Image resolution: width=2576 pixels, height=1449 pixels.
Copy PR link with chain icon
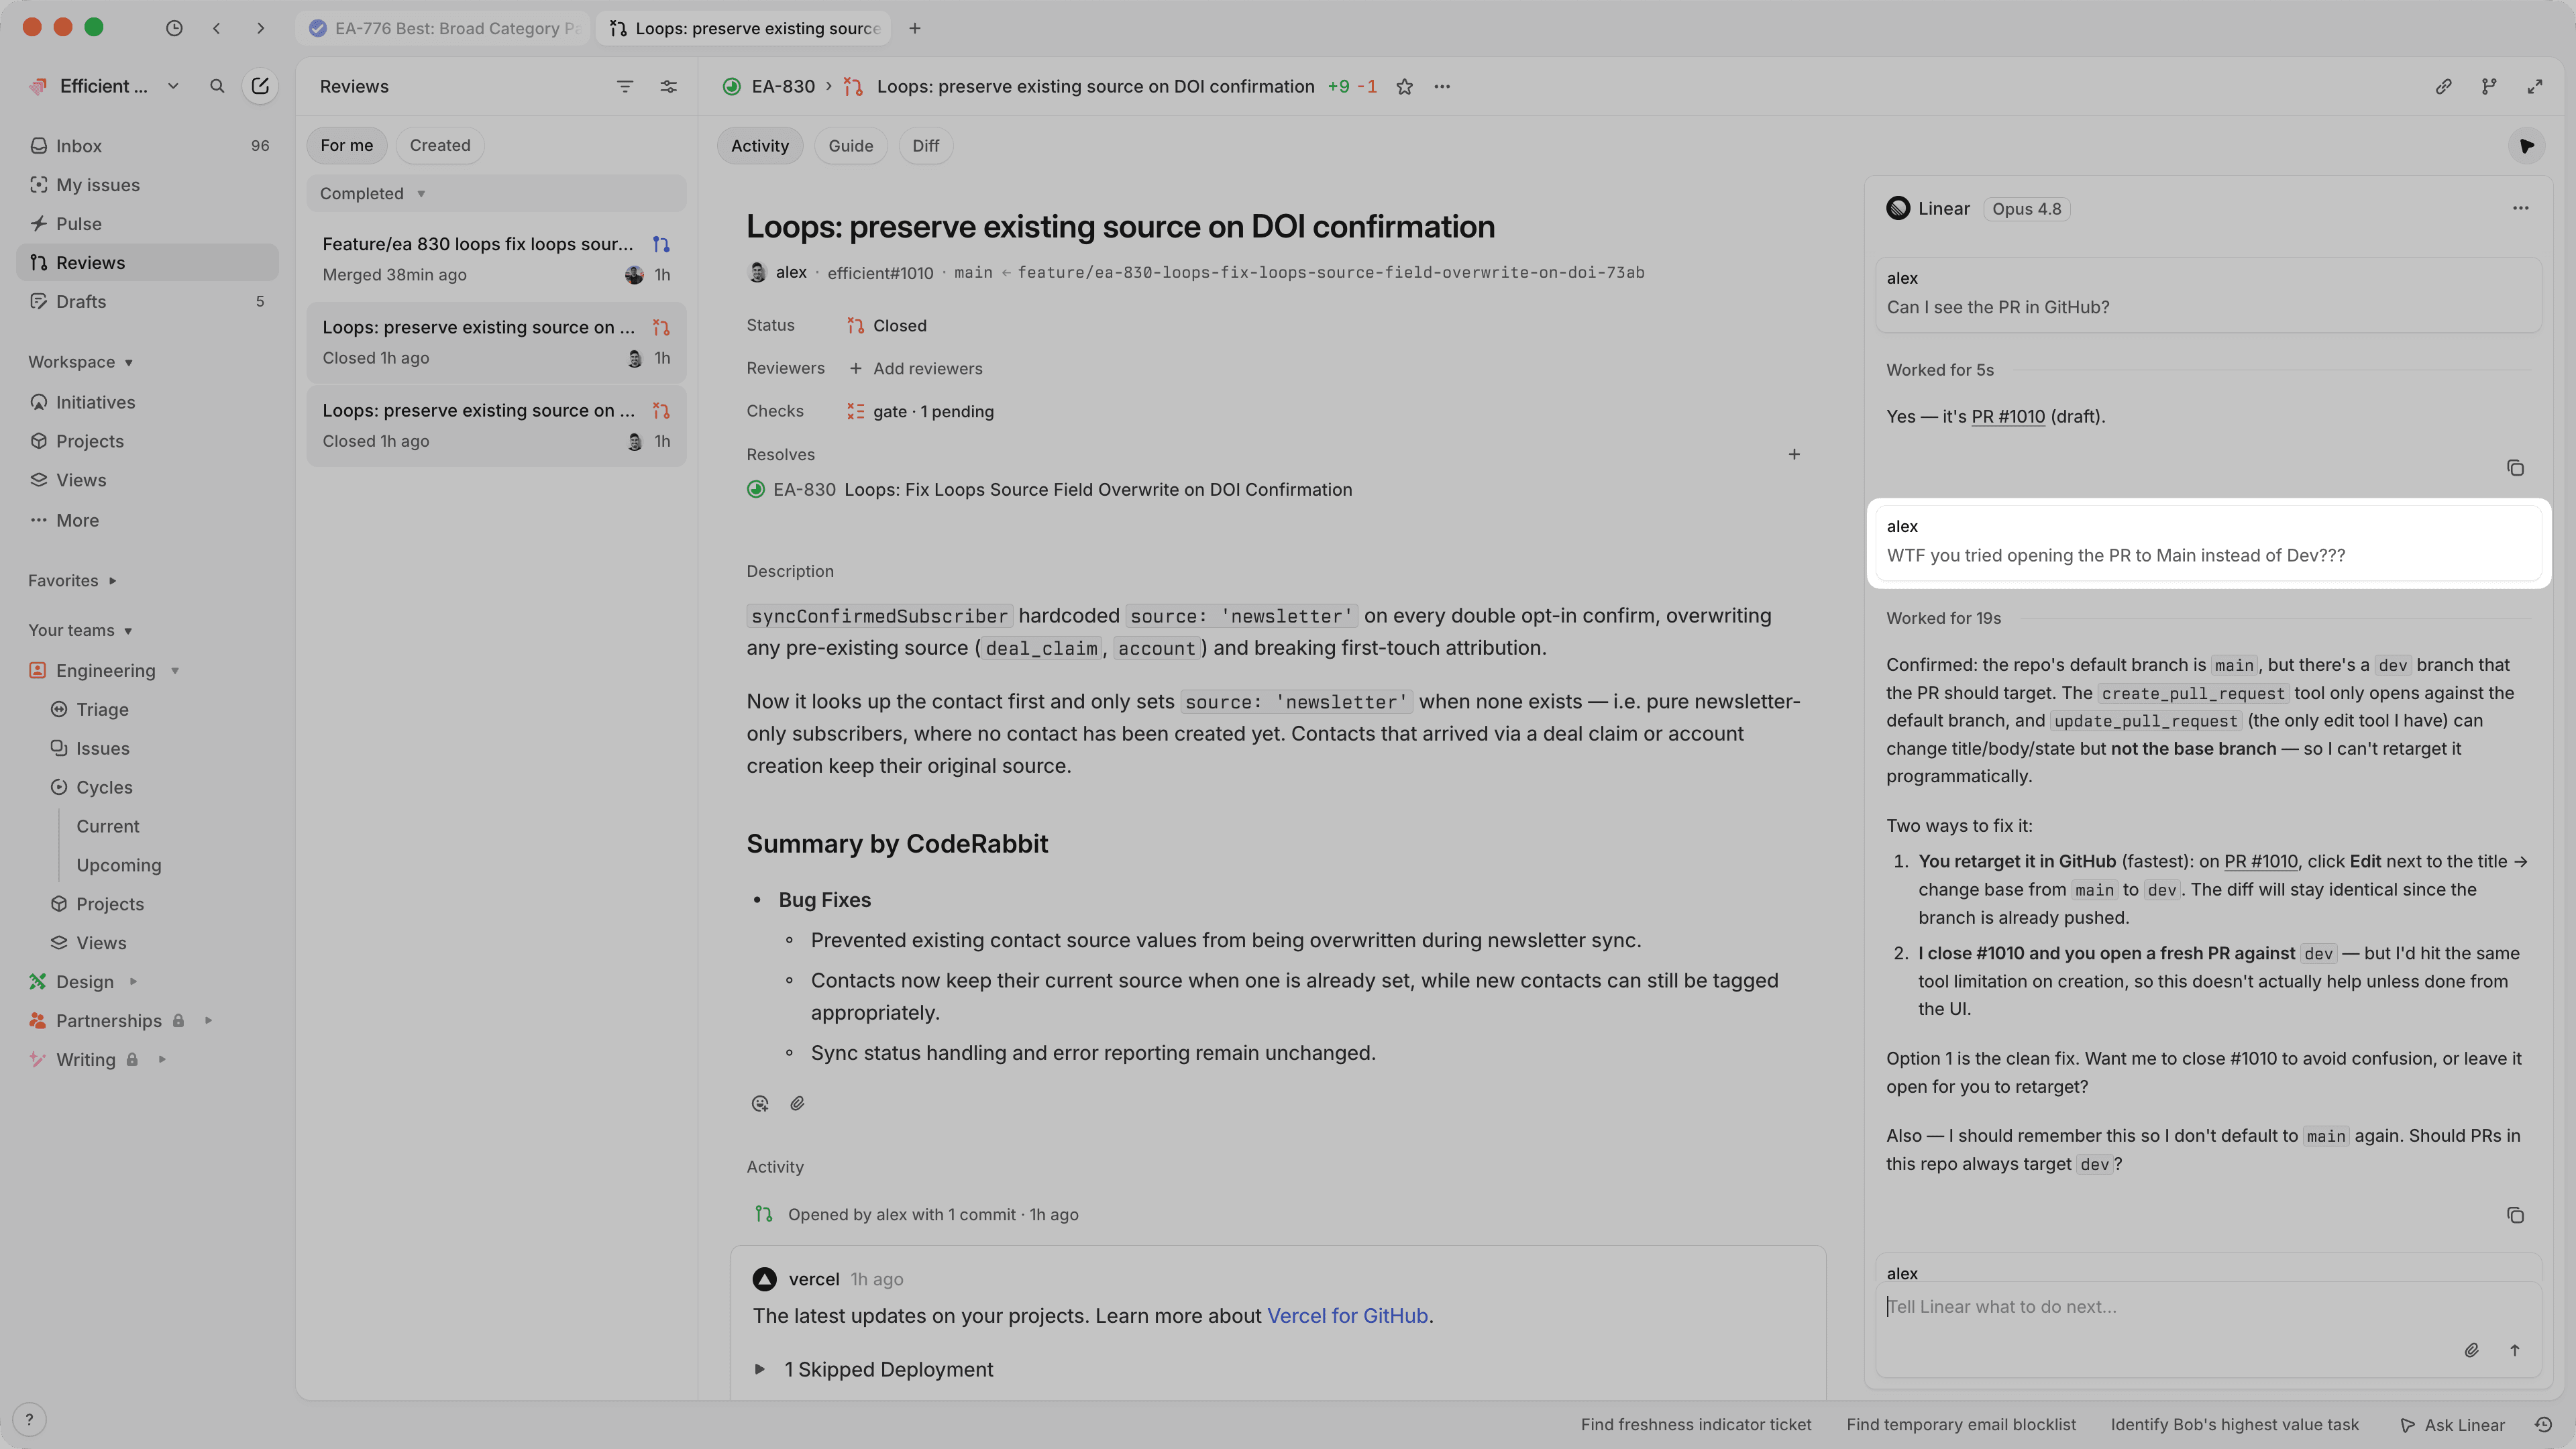2443,87
